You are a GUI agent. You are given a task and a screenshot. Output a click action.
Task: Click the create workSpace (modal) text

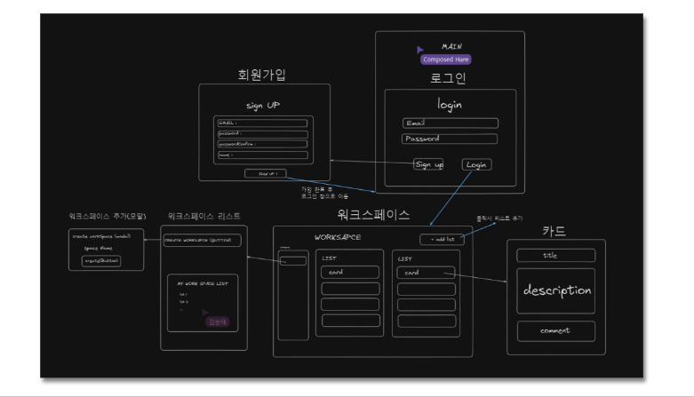pyautogui.click(x=101, y=236)
